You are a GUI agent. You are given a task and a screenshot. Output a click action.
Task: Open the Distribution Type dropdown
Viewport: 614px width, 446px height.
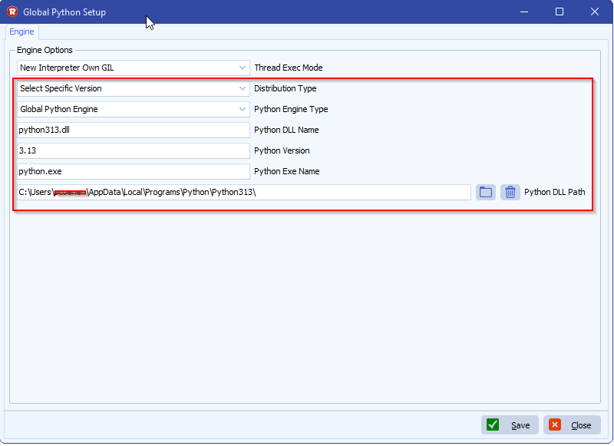(133, 88)
